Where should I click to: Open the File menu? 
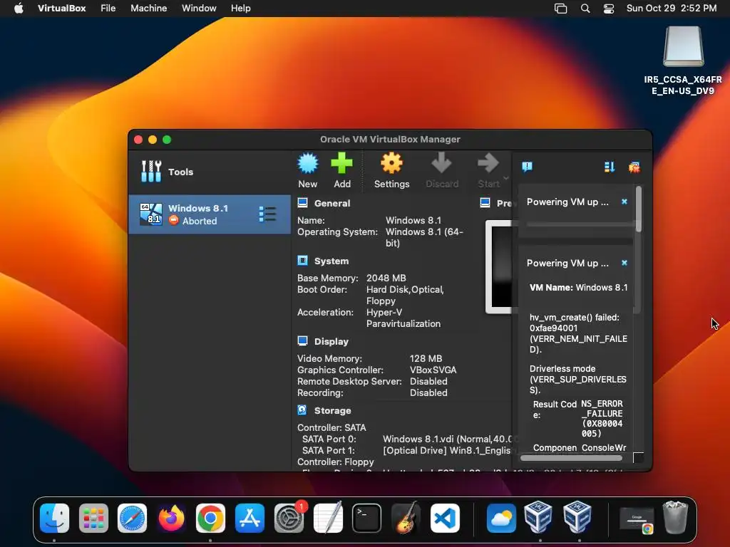tap(108, 9)
